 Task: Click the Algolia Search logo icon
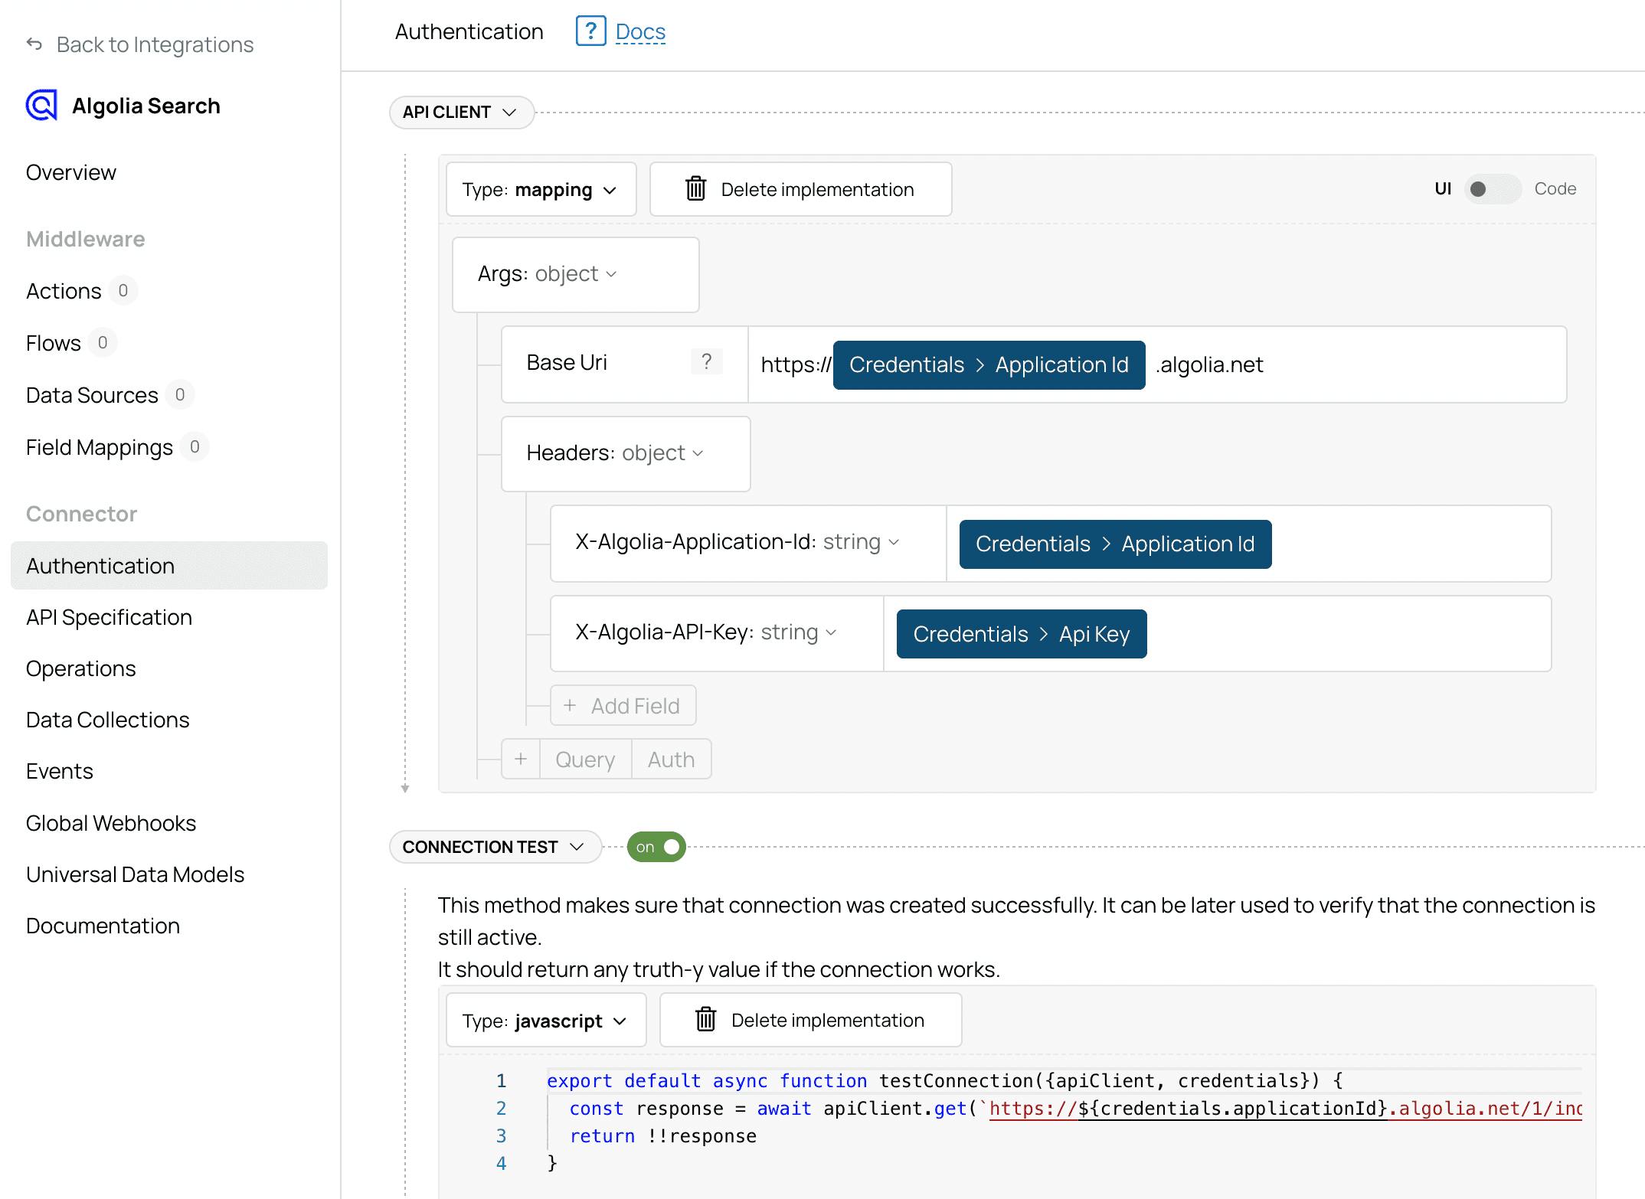(x=41, y=106)
